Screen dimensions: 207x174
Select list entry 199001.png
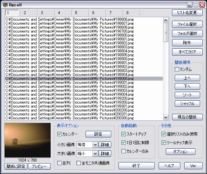pyautogui.click(x=84, y=83)
